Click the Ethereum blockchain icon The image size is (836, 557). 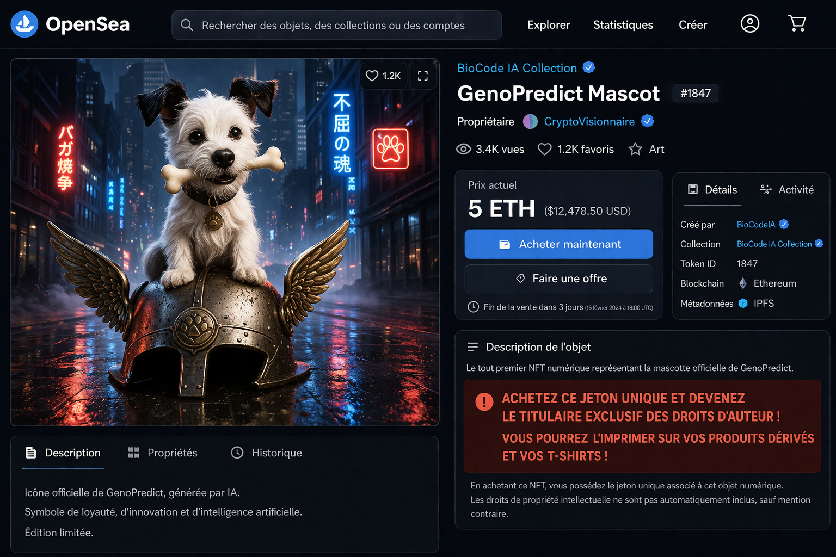743,283
